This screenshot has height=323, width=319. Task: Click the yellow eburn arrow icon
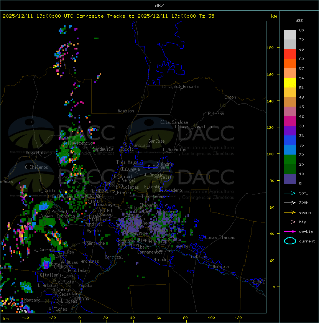coord(290,213)
